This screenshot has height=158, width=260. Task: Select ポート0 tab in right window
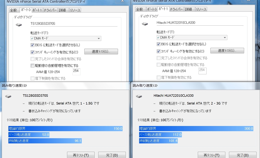[152, 9]
